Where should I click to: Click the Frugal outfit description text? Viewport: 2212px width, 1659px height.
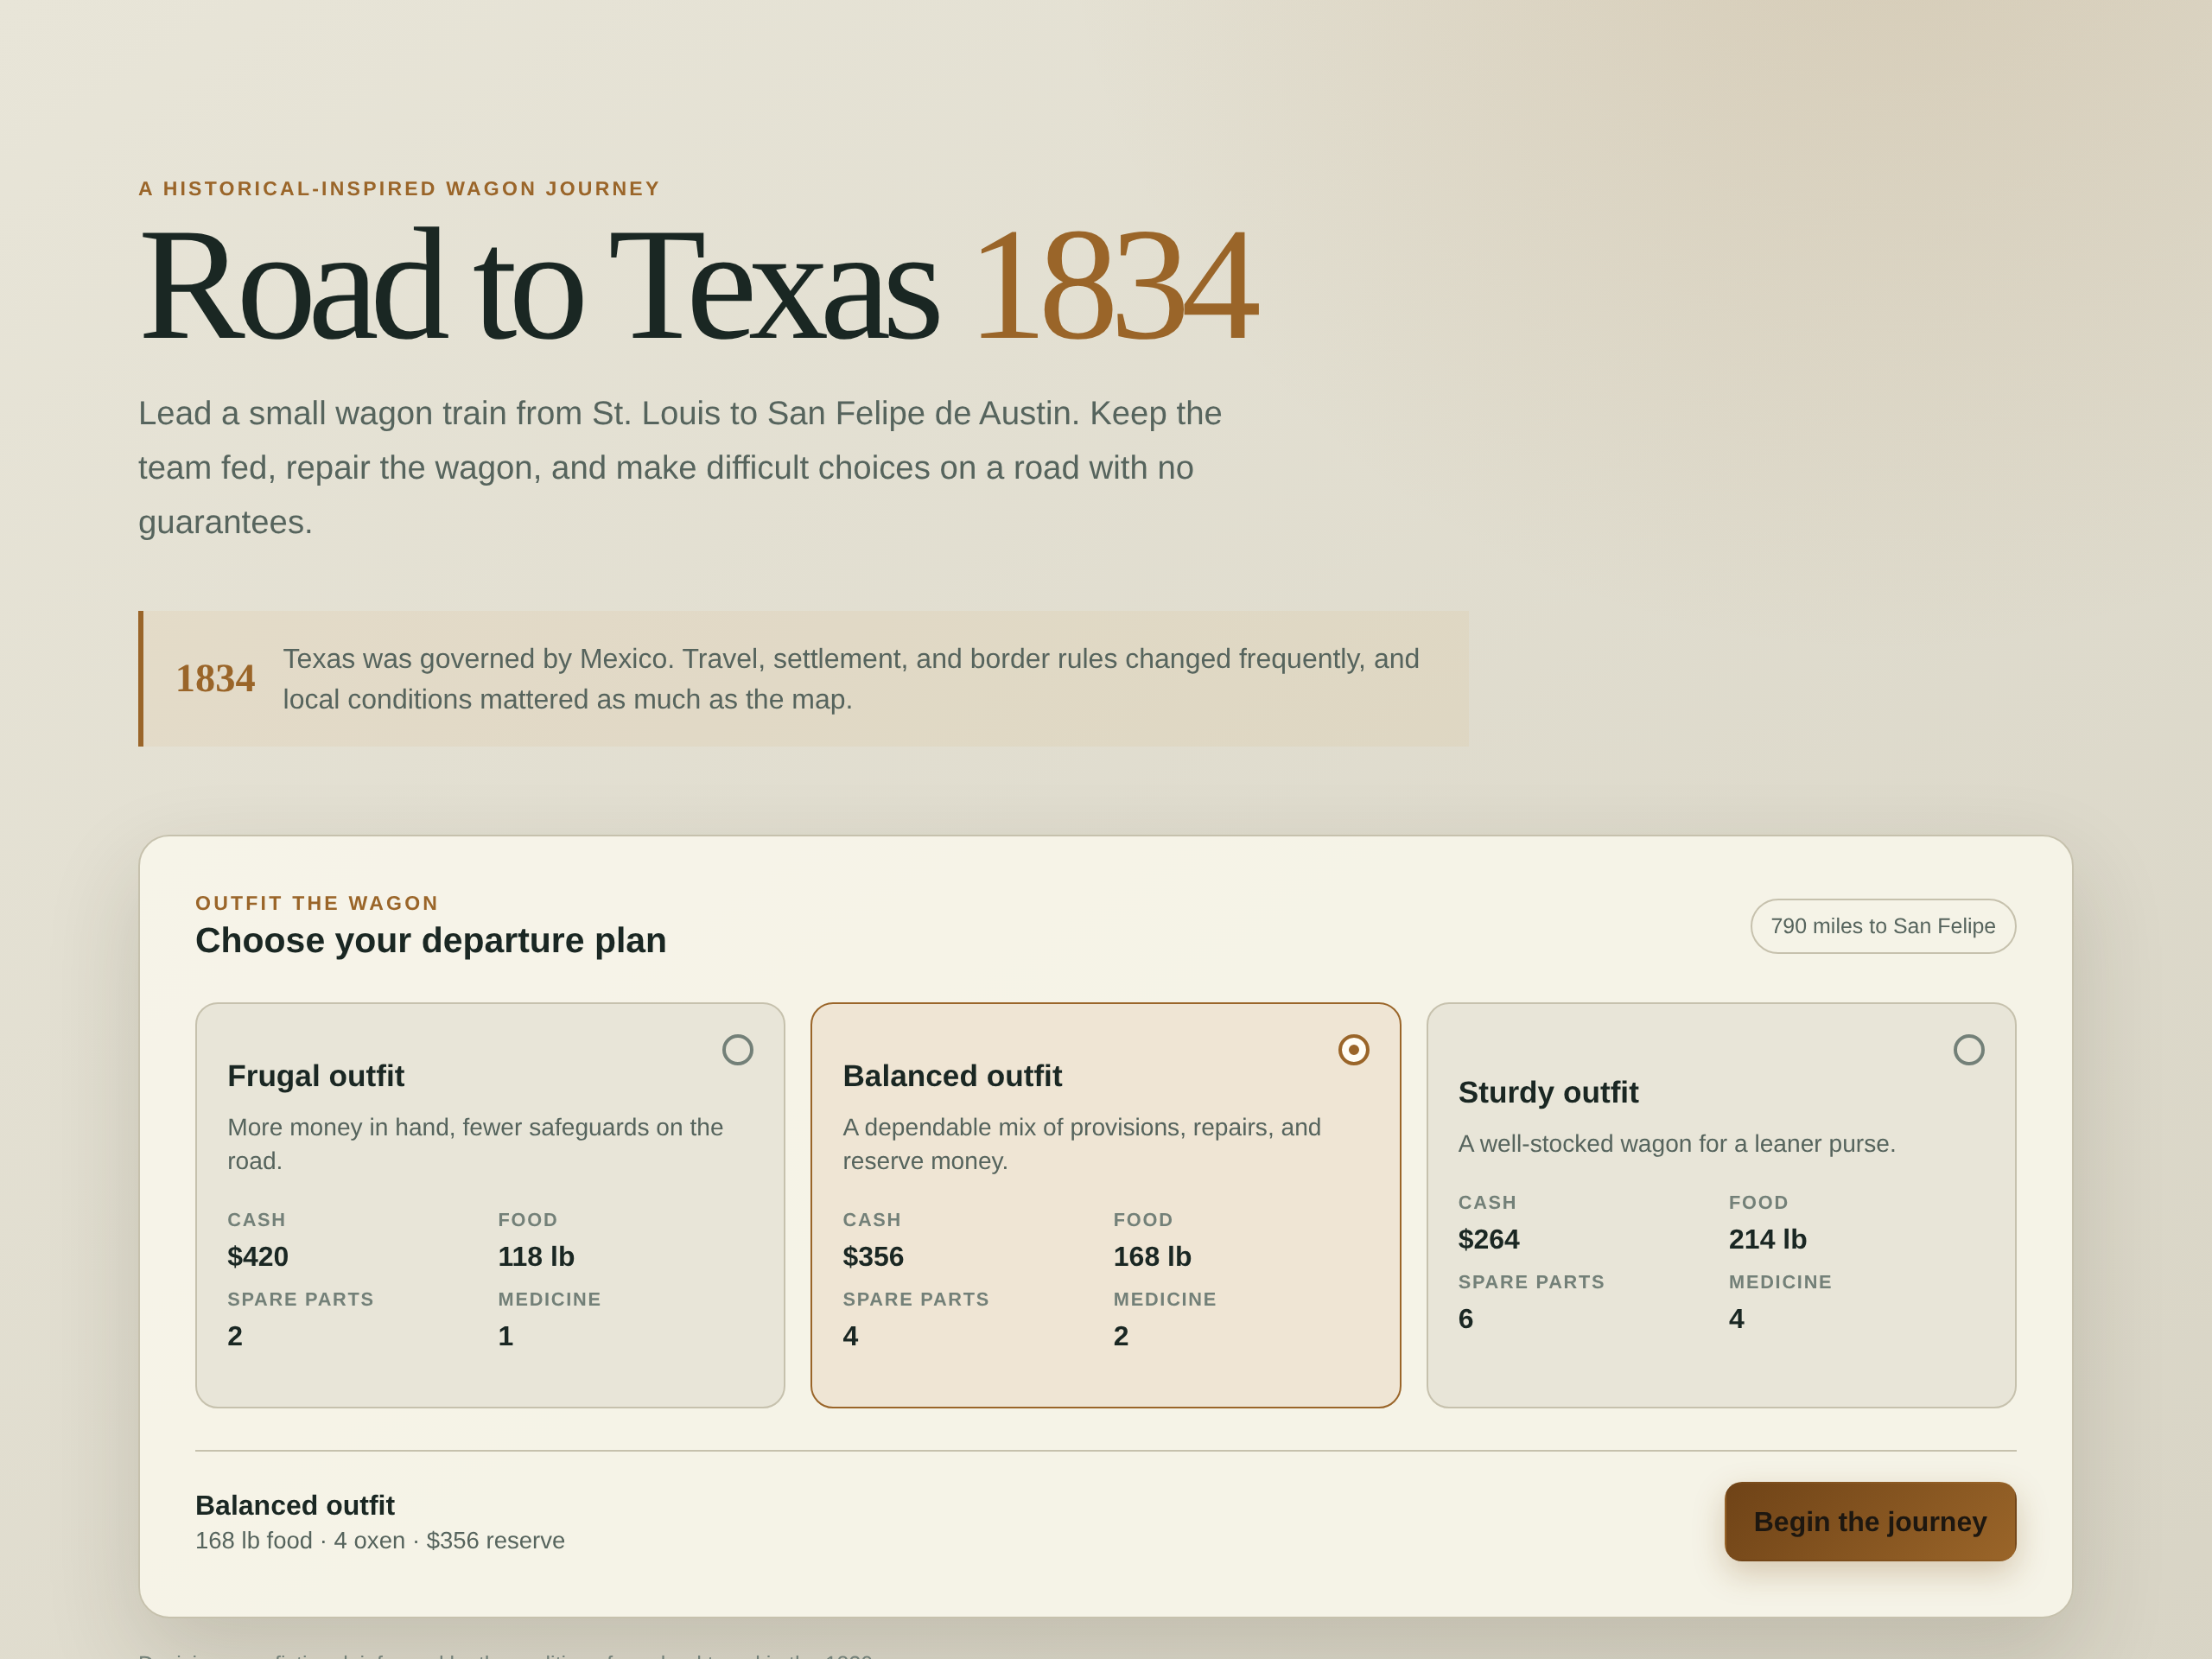[475, 1144]
